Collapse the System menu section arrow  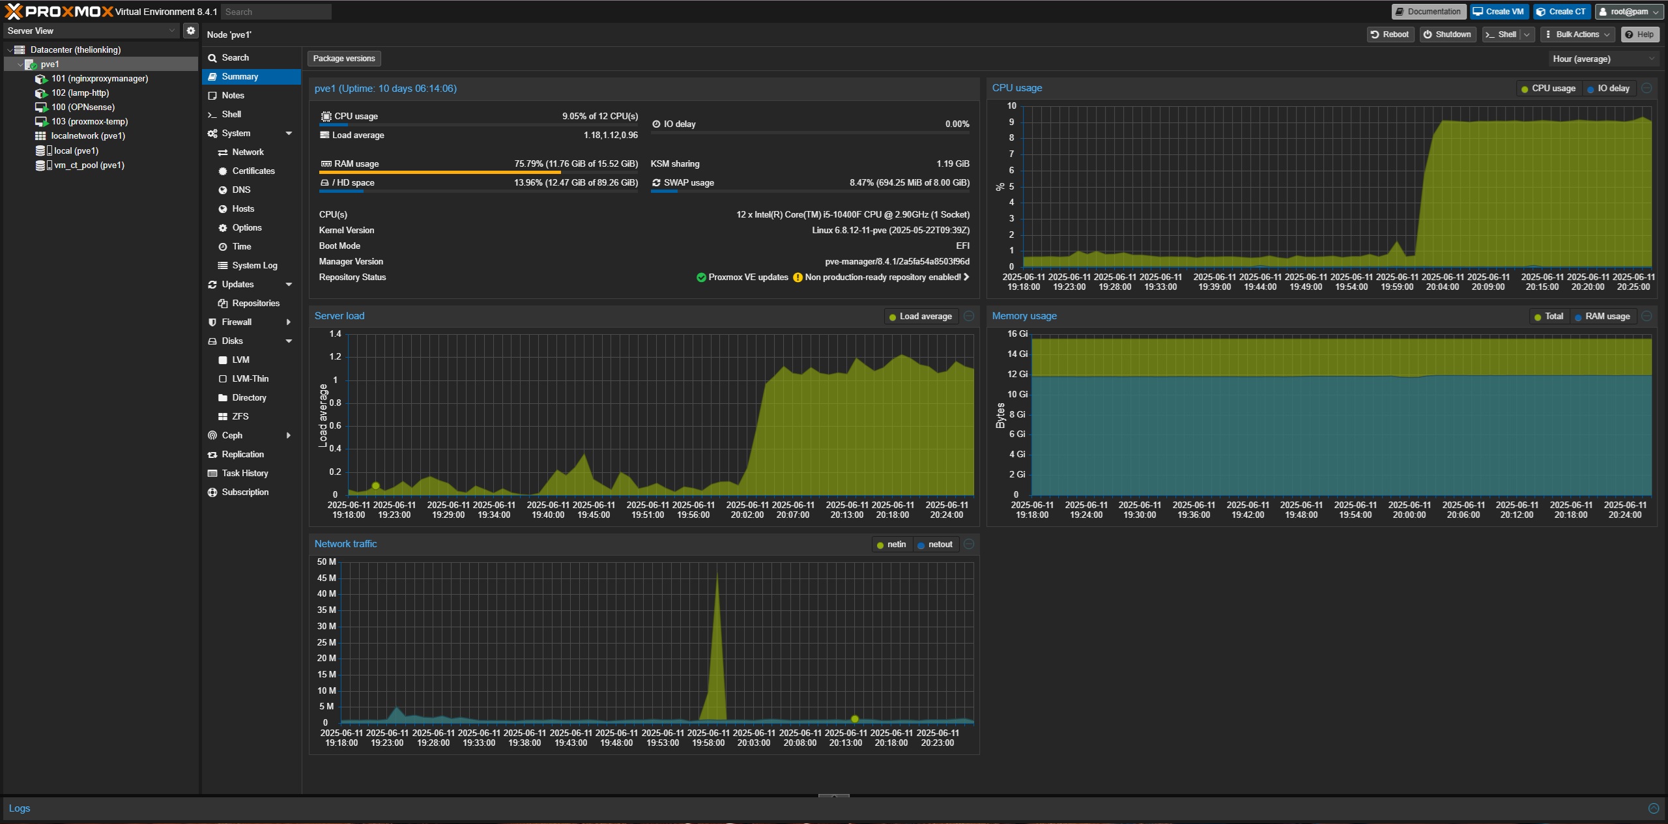(x=289, y=133)
